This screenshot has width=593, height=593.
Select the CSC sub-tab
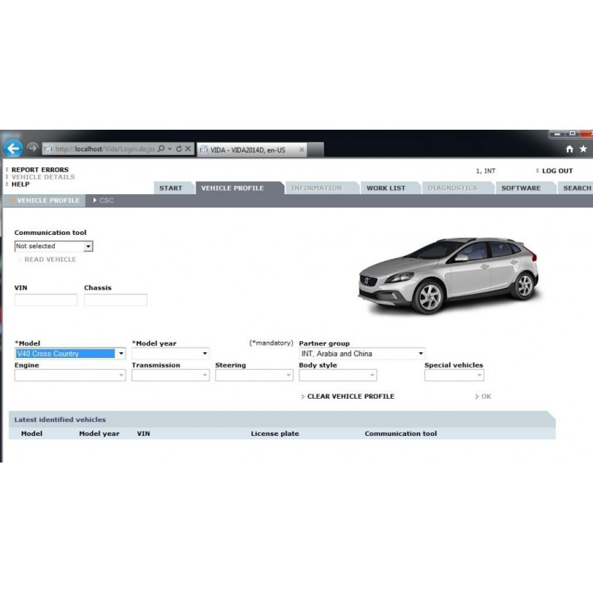coord(106,201)
